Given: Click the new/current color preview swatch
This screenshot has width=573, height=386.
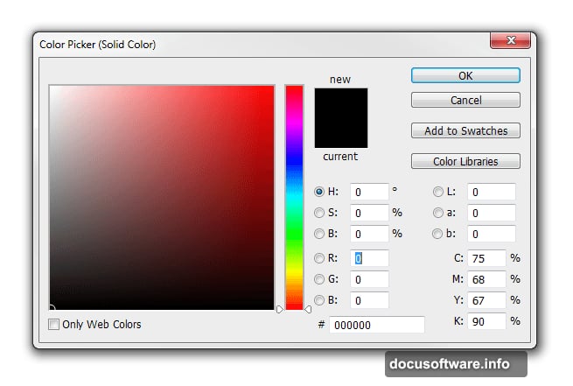Looking at the screenshot, I should [x=341, y=118].
